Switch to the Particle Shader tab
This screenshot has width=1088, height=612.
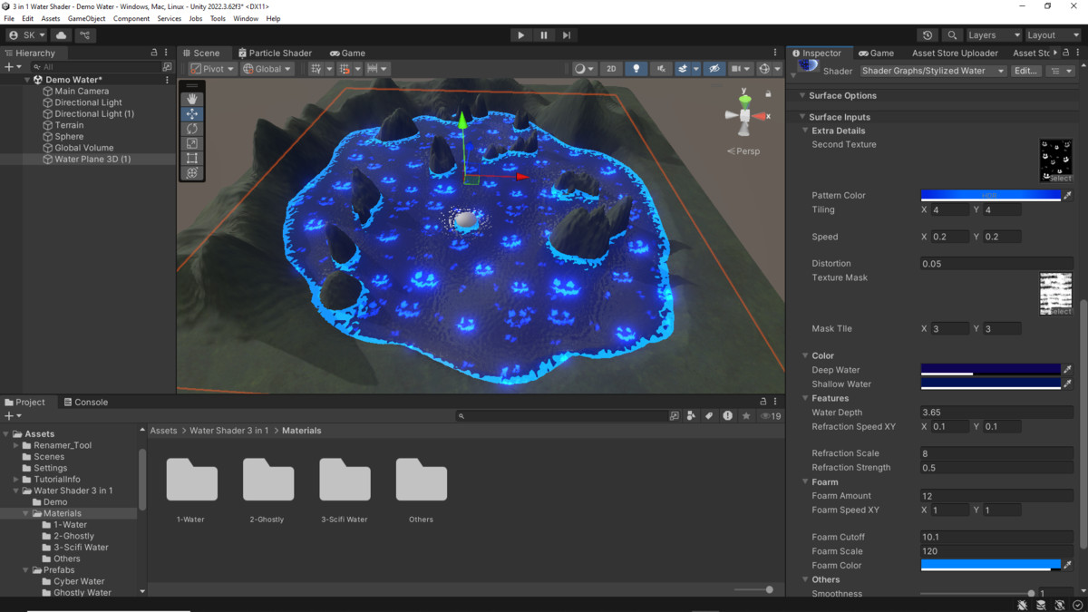(x=275, y=53)
